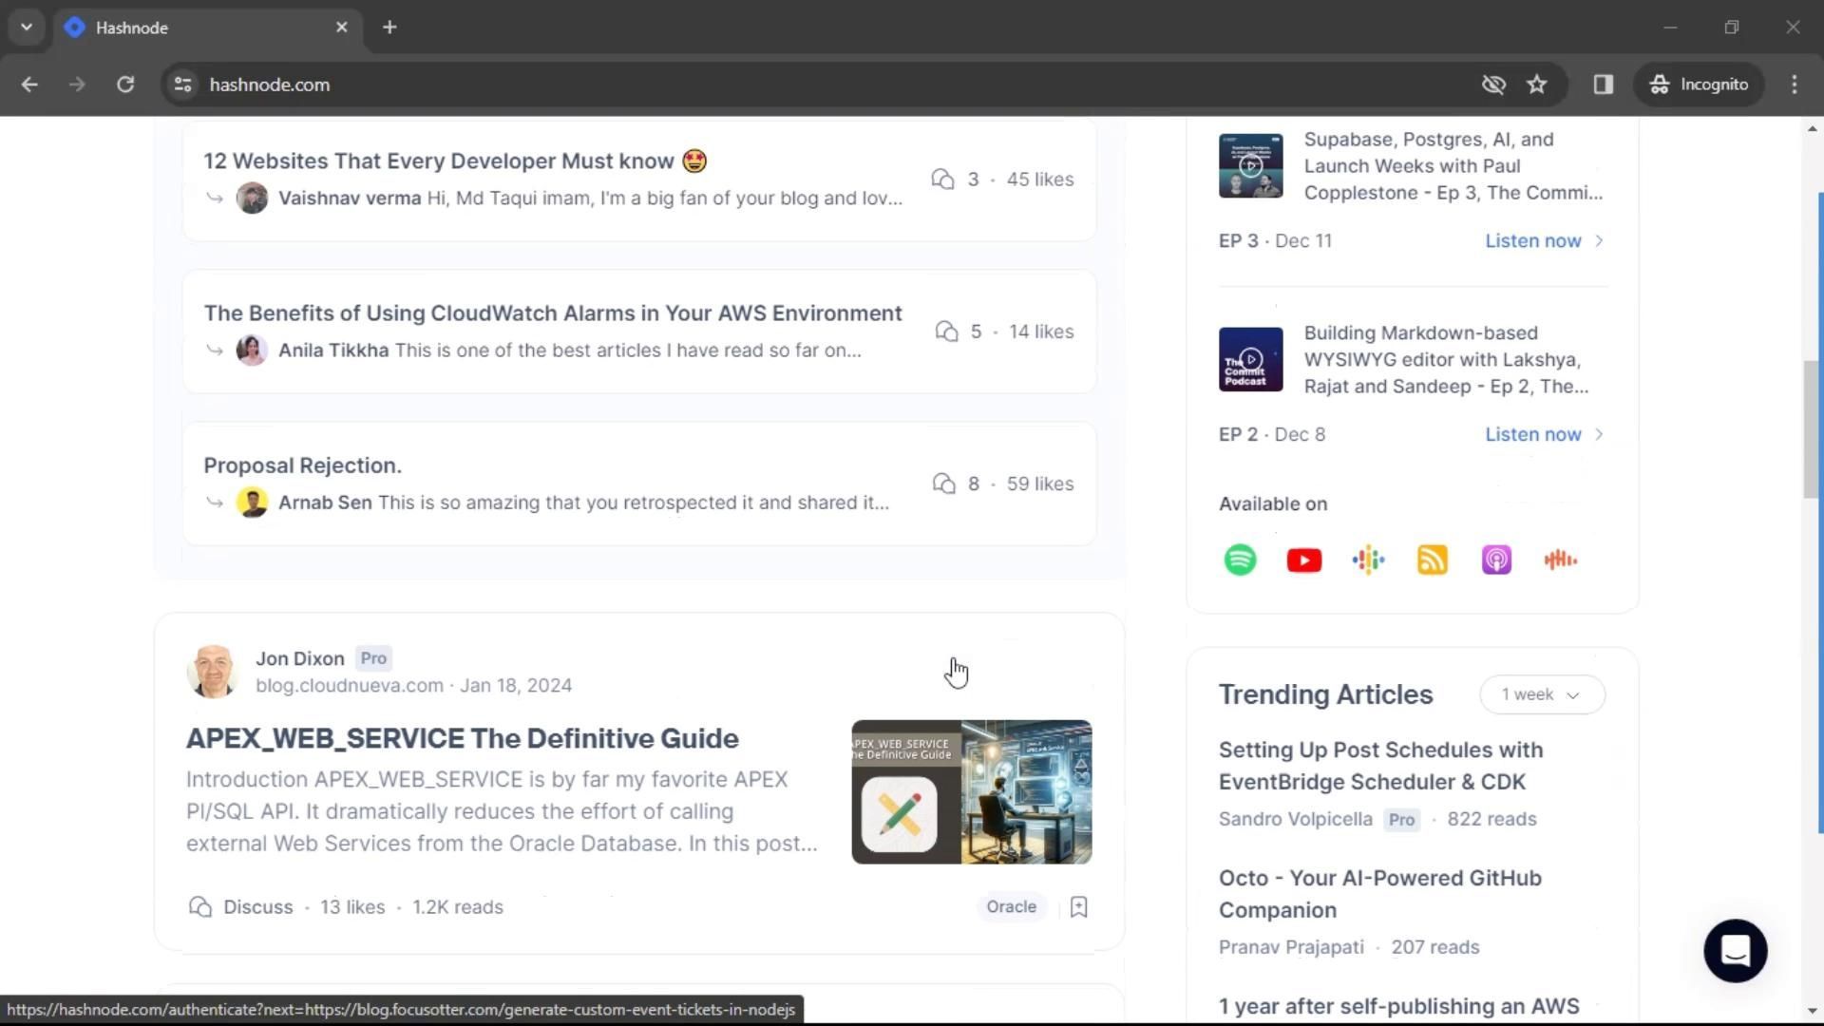The height and width of the screenshot is (1026, 1824).
Task: Open the APEX_WEB_SERVICE article cover thumbnail
Action: 971,791
